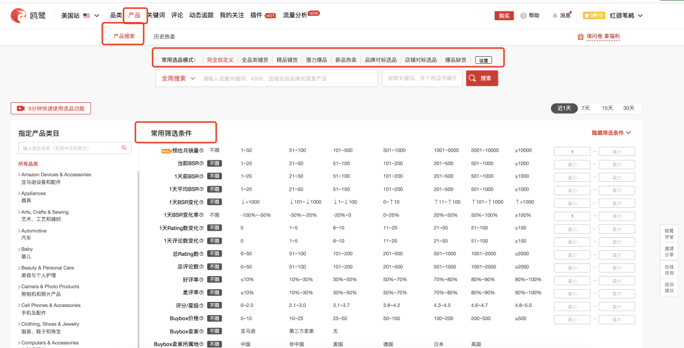Select the 完全自定义 selection mode
This screenshot has height=348, width=684.
[220, 60]
